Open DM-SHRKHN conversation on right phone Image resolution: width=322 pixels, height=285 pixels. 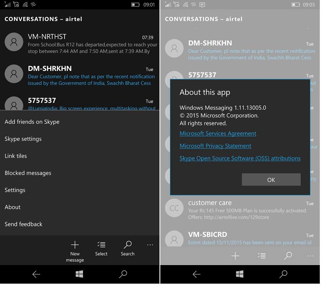point(240,51)
